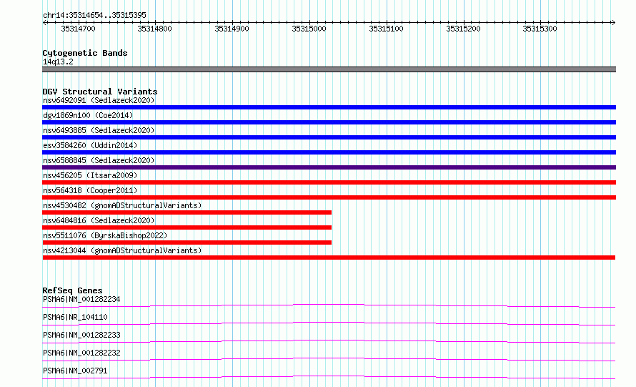The height and width of the screenshot is (387, 636).
Task: Open transcript PSMA6|NM_002791 label
Action: click(75, 371)
